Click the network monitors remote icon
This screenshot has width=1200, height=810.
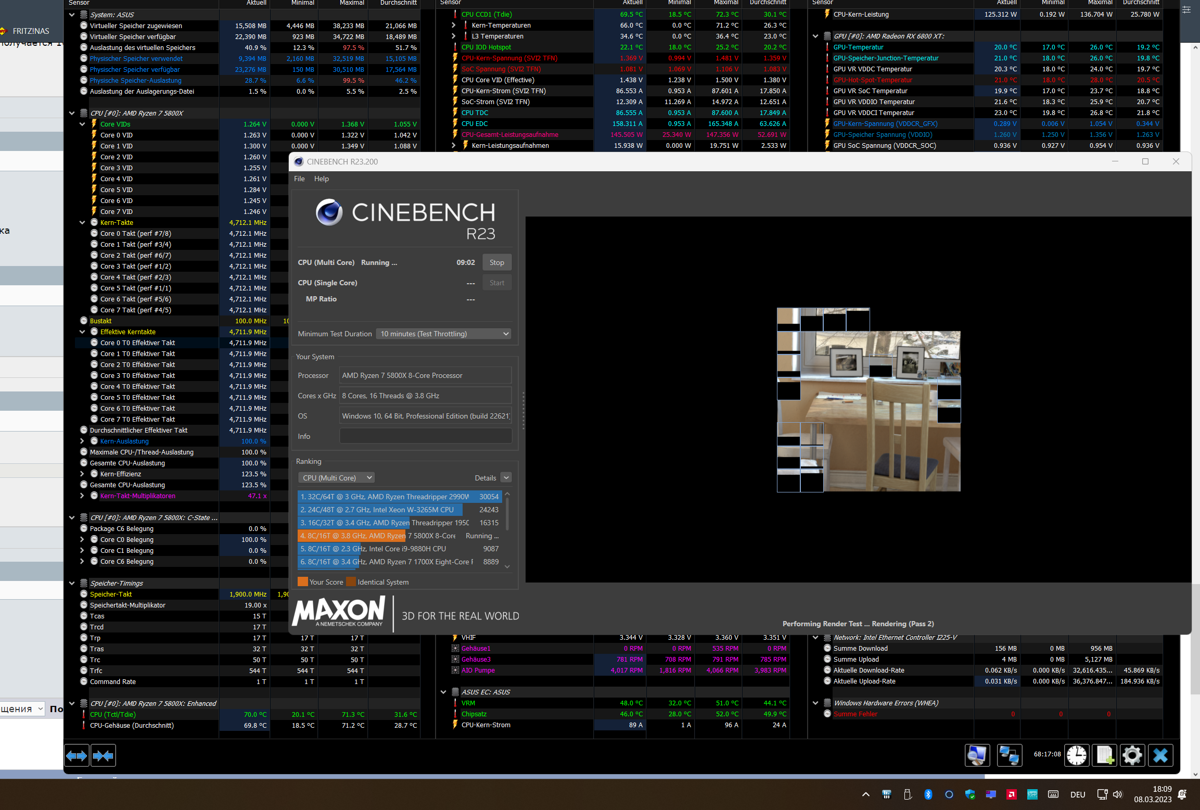[x=1009, y=755]
